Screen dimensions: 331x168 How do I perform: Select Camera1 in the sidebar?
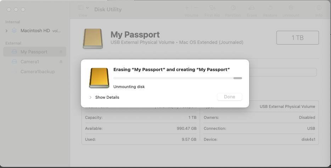coord(30,62)
